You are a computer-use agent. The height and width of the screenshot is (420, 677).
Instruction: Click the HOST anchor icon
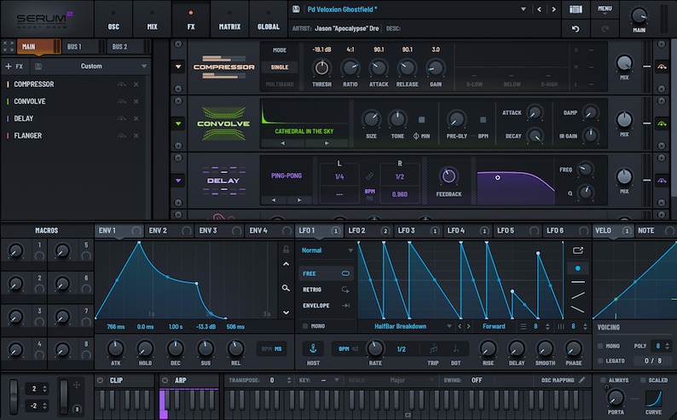[313, 348]
